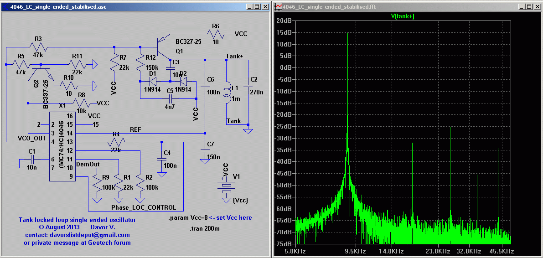Click the REF net label
The image size is (543, 258).
point(135,129)
